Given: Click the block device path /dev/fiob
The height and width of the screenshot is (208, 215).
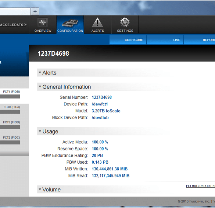Looking at the screenshot, I should tap(100, 118).
